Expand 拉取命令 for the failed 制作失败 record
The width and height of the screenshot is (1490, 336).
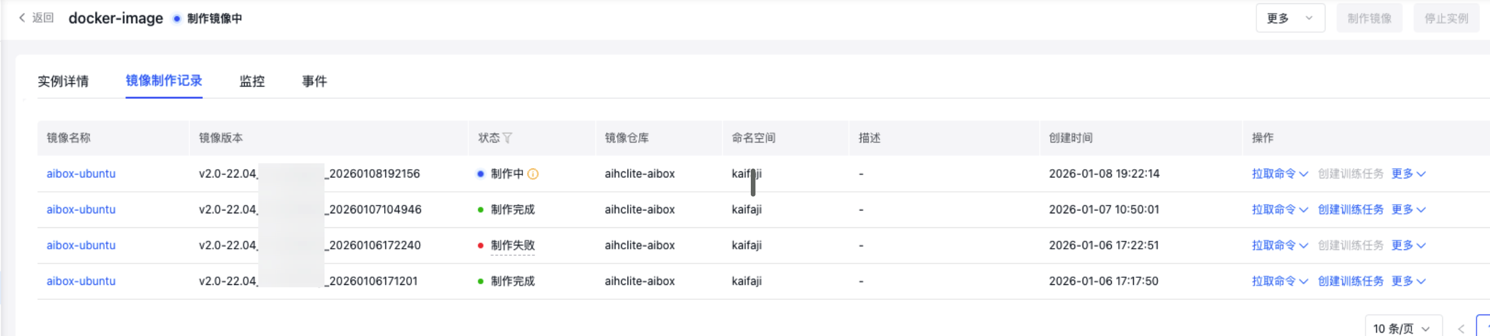click(x=1279, y=245)
